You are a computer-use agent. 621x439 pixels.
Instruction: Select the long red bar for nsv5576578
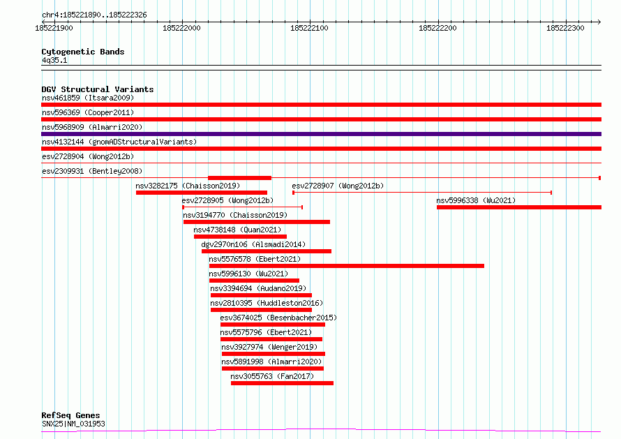347,266
